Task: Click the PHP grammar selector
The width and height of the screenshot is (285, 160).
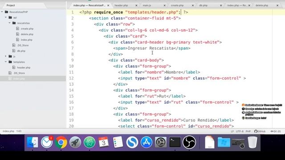Action: tap(248, 131)
